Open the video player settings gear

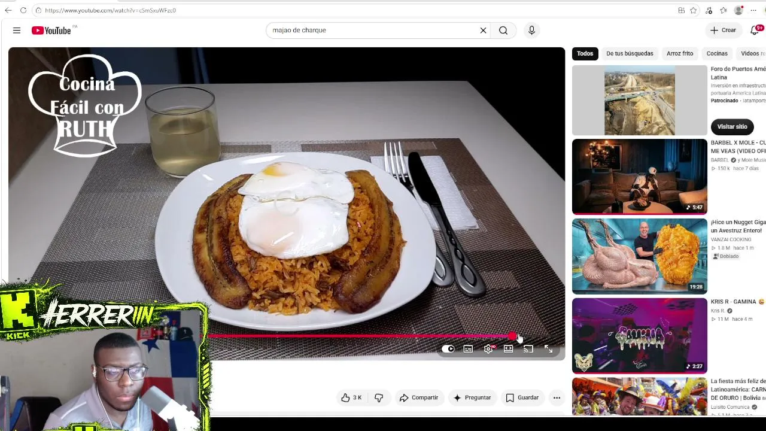[x=488, y=349]
